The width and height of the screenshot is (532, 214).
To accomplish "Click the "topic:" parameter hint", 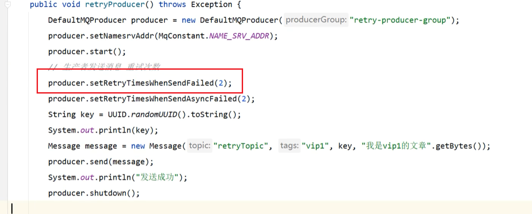I will [199, 146].
